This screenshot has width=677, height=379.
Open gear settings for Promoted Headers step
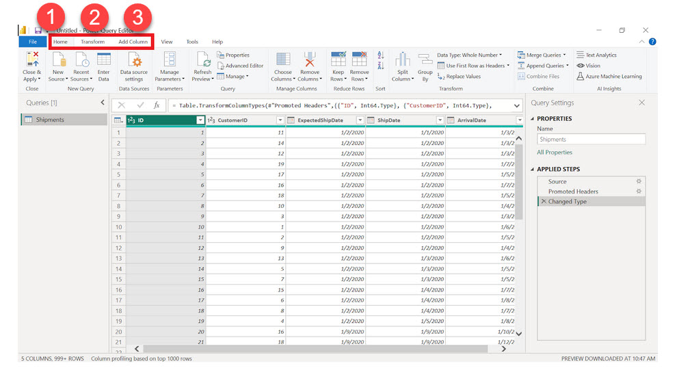point(639,191)
